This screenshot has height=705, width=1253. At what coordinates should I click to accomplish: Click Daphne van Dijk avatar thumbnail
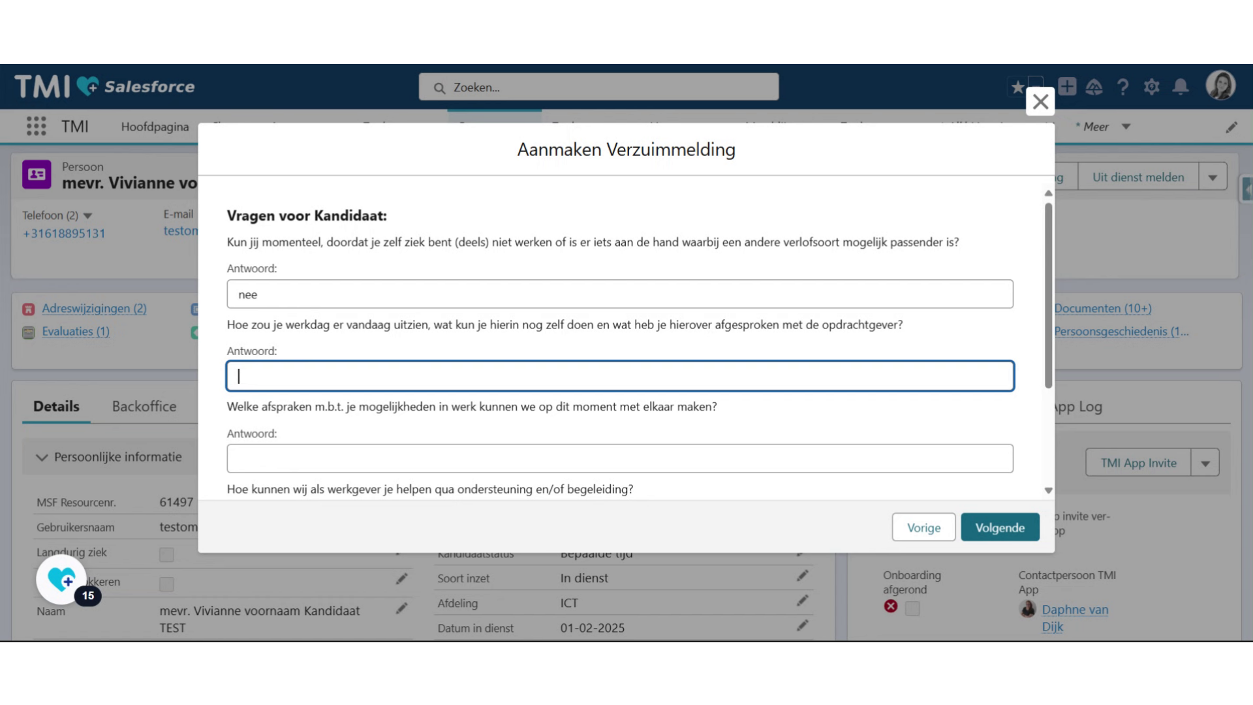pyautogui.click(x=1028, y=609)
